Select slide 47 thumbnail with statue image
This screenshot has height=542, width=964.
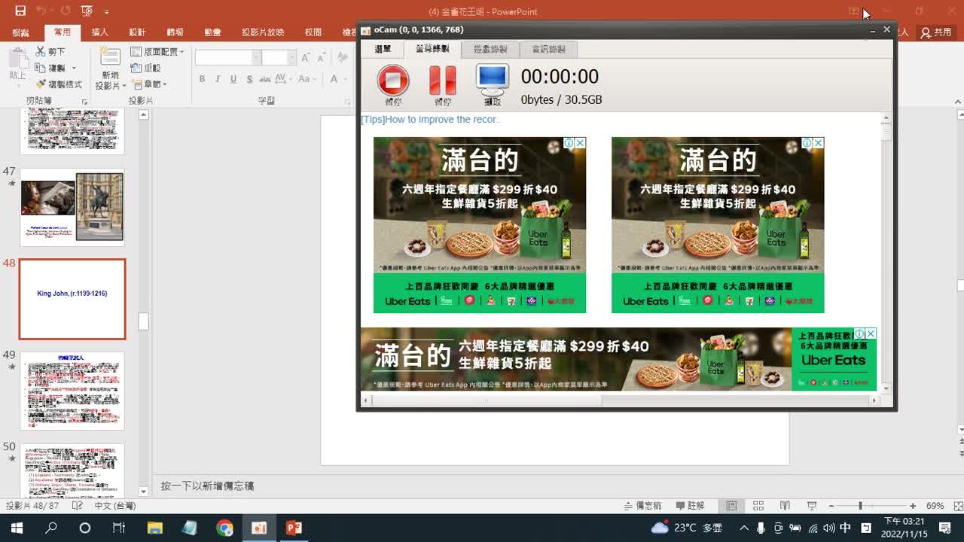click(x=72, y=207)
